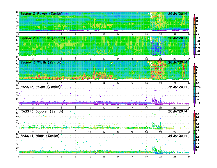Click 26MAY2014 date in Spano13 Doppler panel

tap(178, 38)
